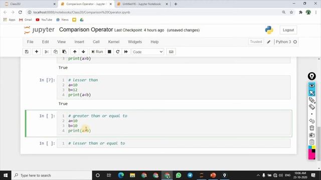
Task: Click the Logout button
Action: pyautogui.click(x=288, y=30)
